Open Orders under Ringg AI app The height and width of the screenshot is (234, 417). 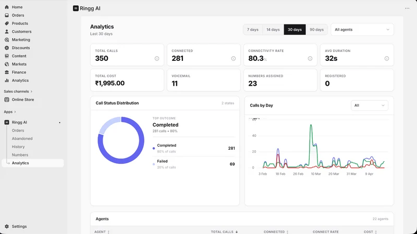[x=18, y=131]
